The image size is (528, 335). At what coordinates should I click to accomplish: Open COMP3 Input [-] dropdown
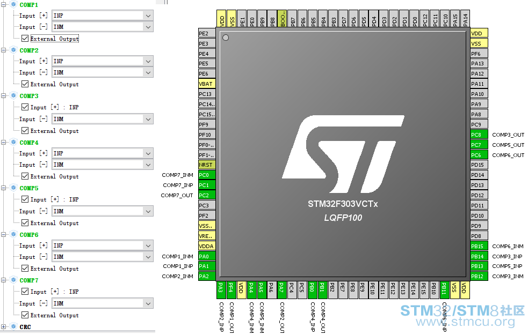pyautogui.click(x=103, y=119)
